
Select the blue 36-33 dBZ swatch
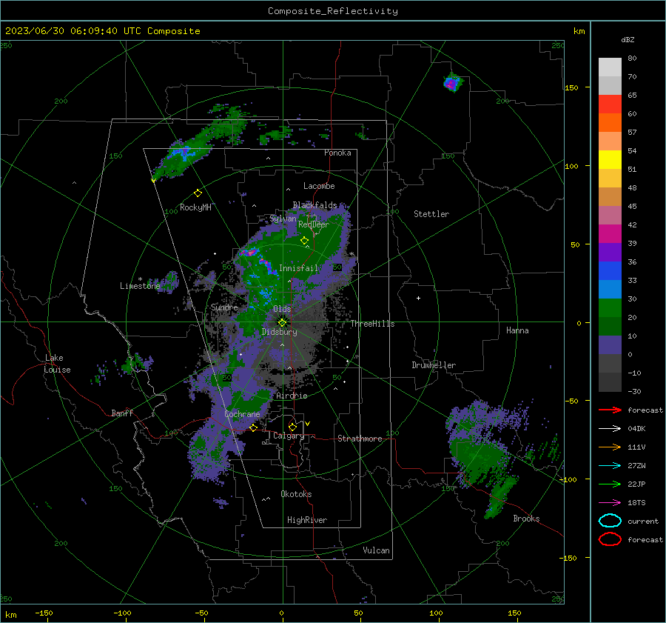click(x=610, y=270)
